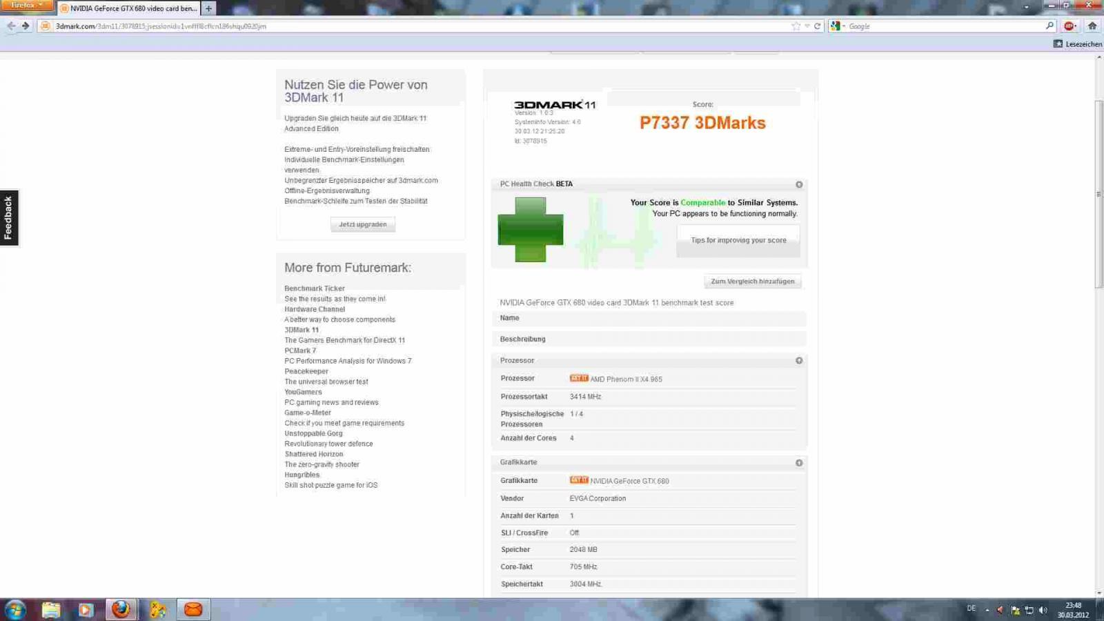Open yellow-figure app icon in taskbar
The height and width of the screenshot is (621, 1104).
point(158,609)
